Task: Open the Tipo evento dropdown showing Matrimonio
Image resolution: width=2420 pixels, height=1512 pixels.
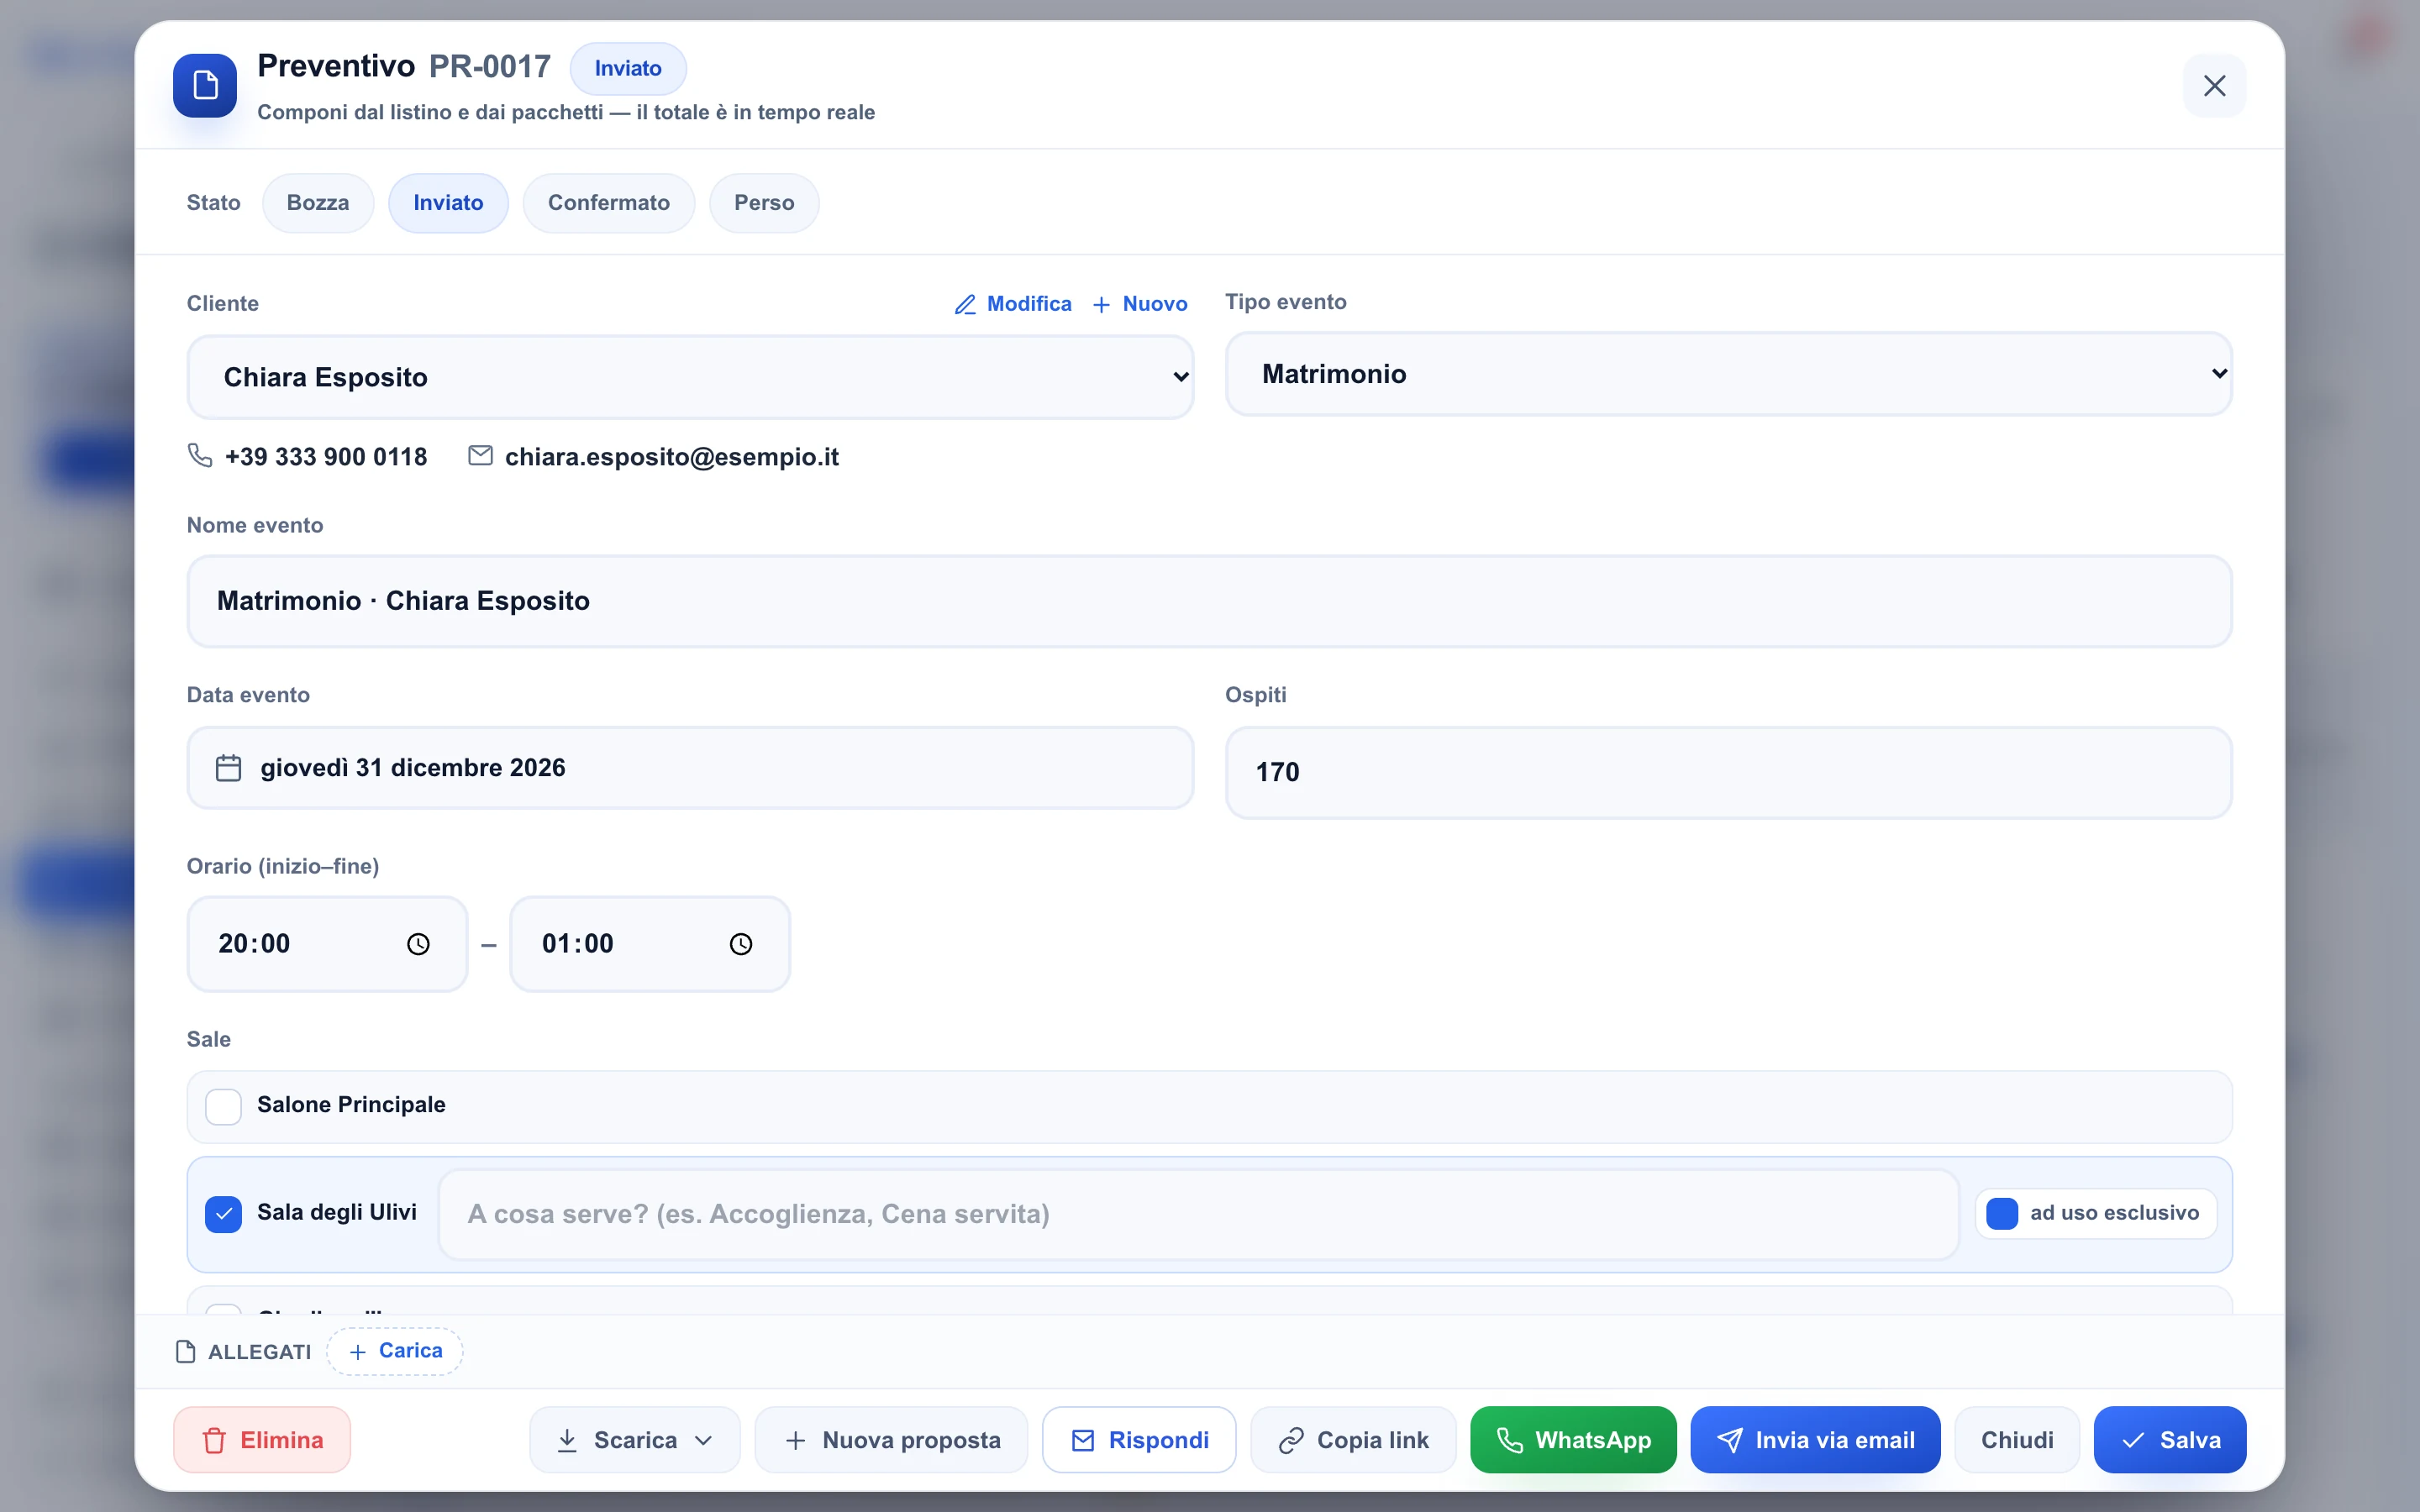Action: (1728, 374)
